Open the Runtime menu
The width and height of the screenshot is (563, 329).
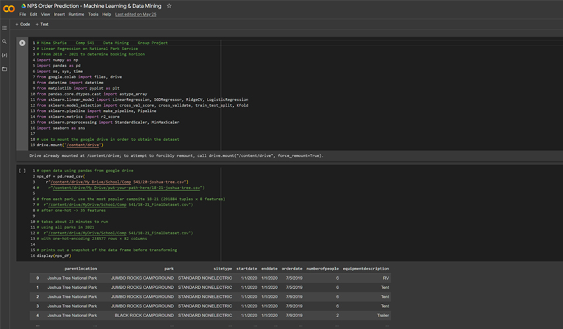point(76,14)
